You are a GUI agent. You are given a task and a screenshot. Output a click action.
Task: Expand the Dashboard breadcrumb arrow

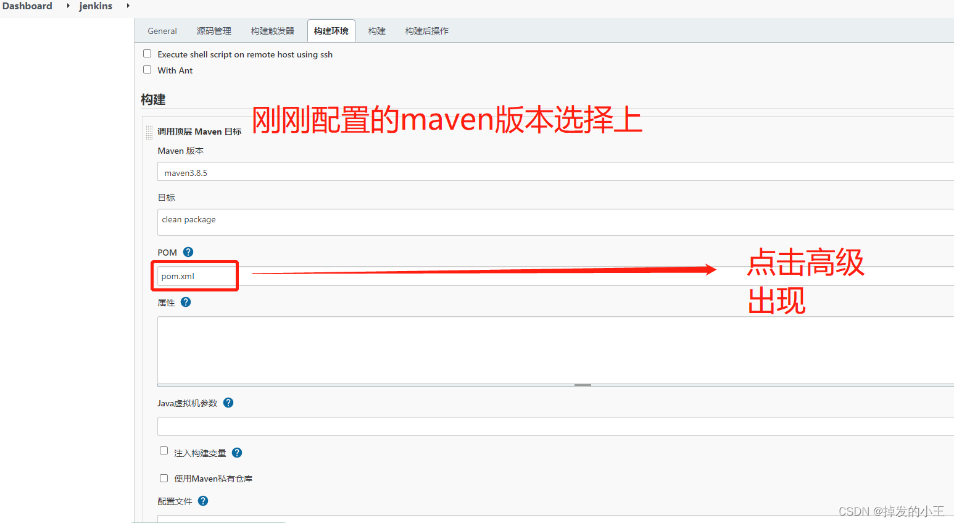[x=68, y=6]
